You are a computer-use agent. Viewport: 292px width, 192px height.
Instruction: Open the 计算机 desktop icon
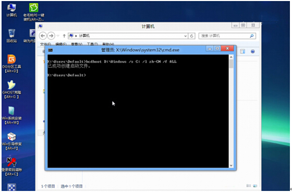(x=11, y=10)
